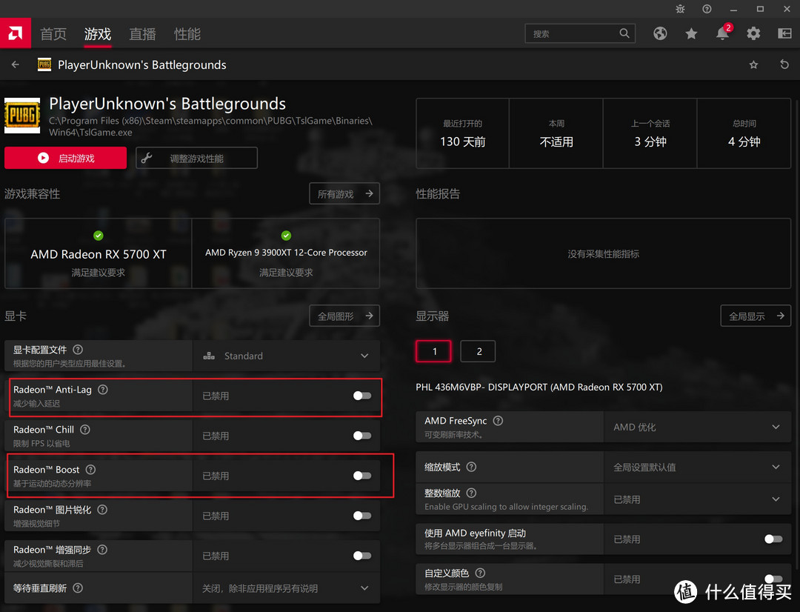Screen dimensions: 800x612
Task: Click the 上一个会话 3 分钟 stat
Action: (x=650, y=133)
